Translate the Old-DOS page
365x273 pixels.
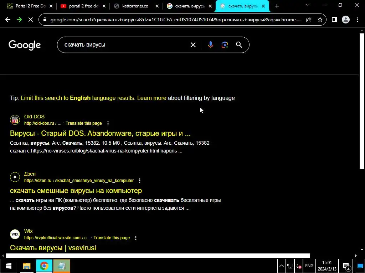(x=83, y=123)
